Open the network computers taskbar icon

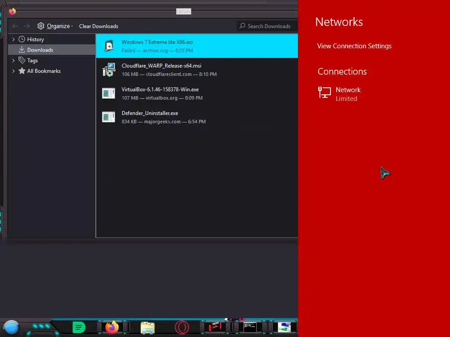[284, 327]
